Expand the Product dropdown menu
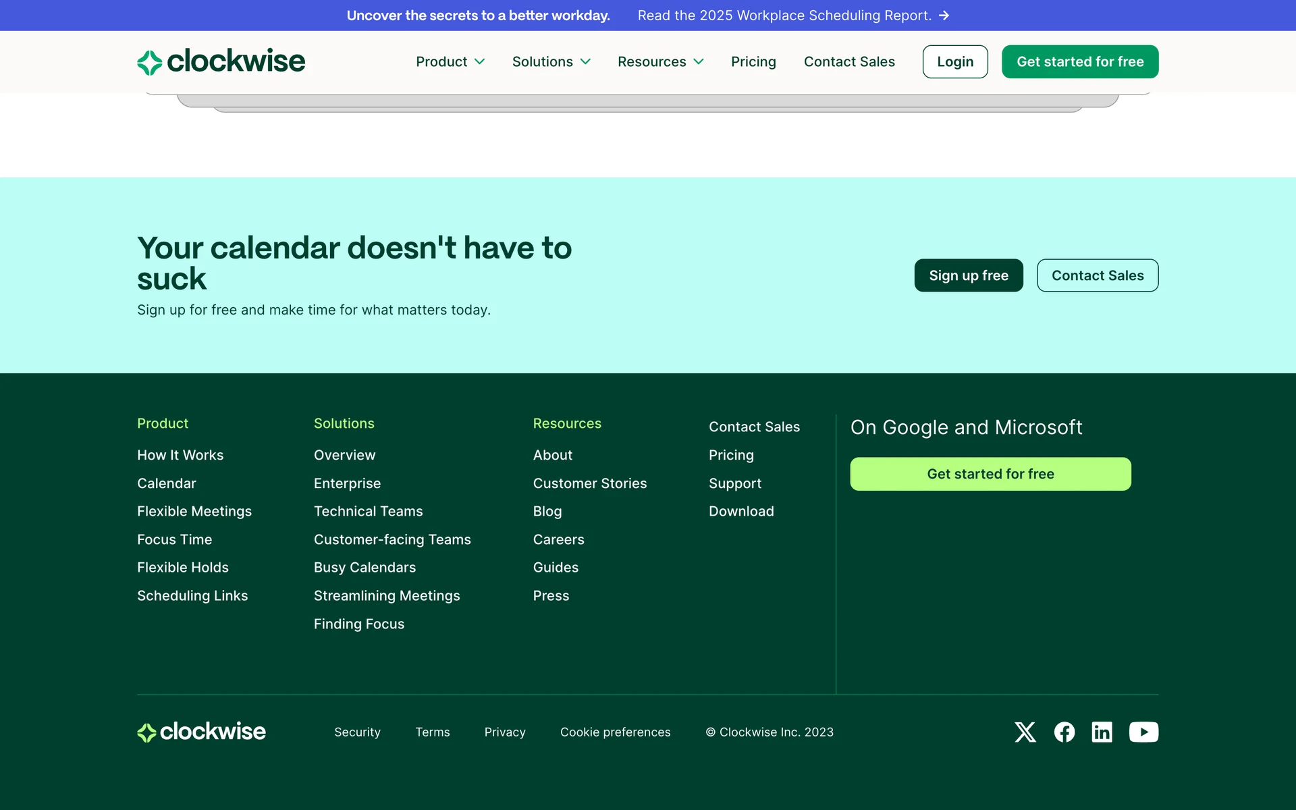The image size is (1296, 810). click(450, 61)
